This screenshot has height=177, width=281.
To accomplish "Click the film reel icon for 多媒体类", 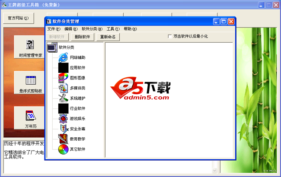I will coord(63,88).
